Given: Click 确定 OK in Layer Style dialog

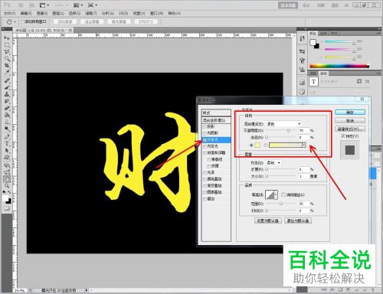Looking at the screenshot, I should click(x=350, y=112).
